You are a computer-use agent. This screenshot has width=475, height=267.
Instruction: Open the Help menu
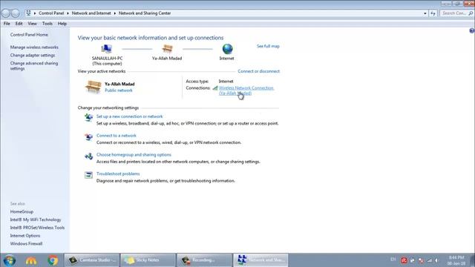point(62,24)
